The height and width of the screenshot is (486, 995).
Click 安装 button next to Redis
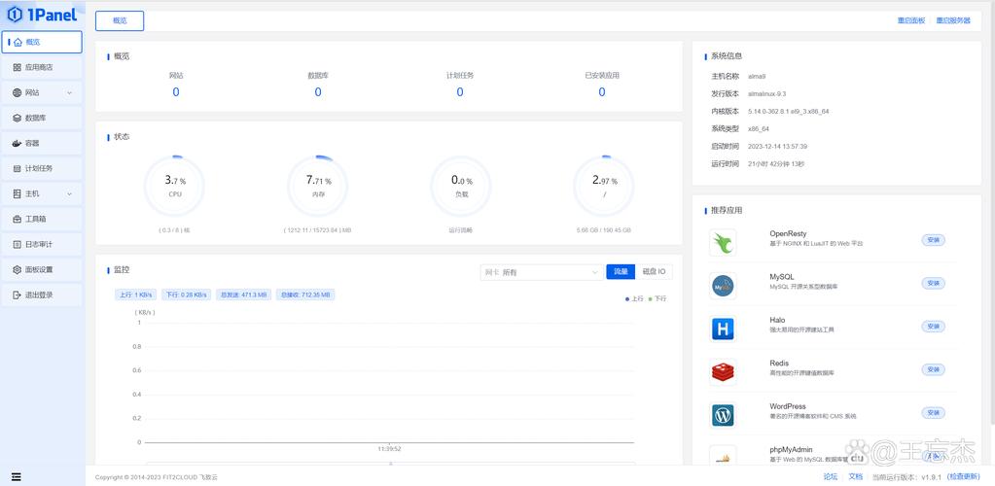point(933,369)
